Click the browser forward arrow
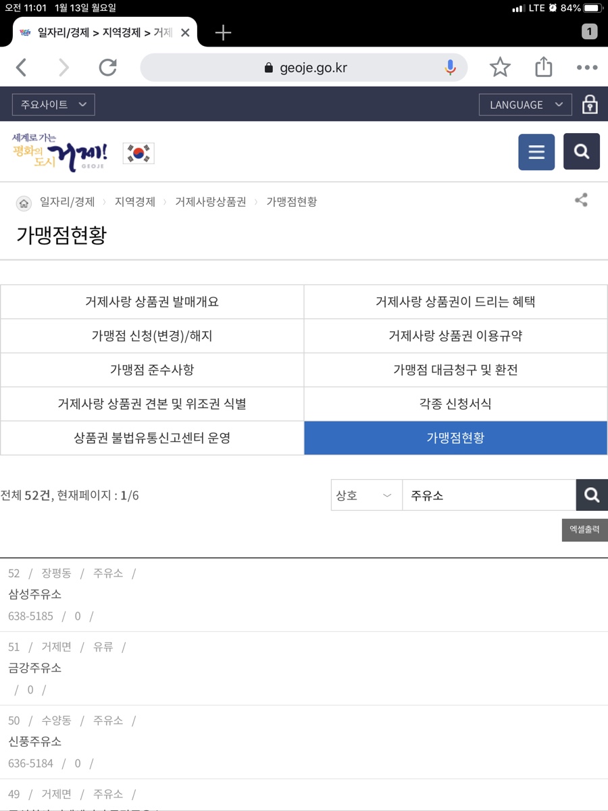The image size is (608, 811). pos(64,68)
